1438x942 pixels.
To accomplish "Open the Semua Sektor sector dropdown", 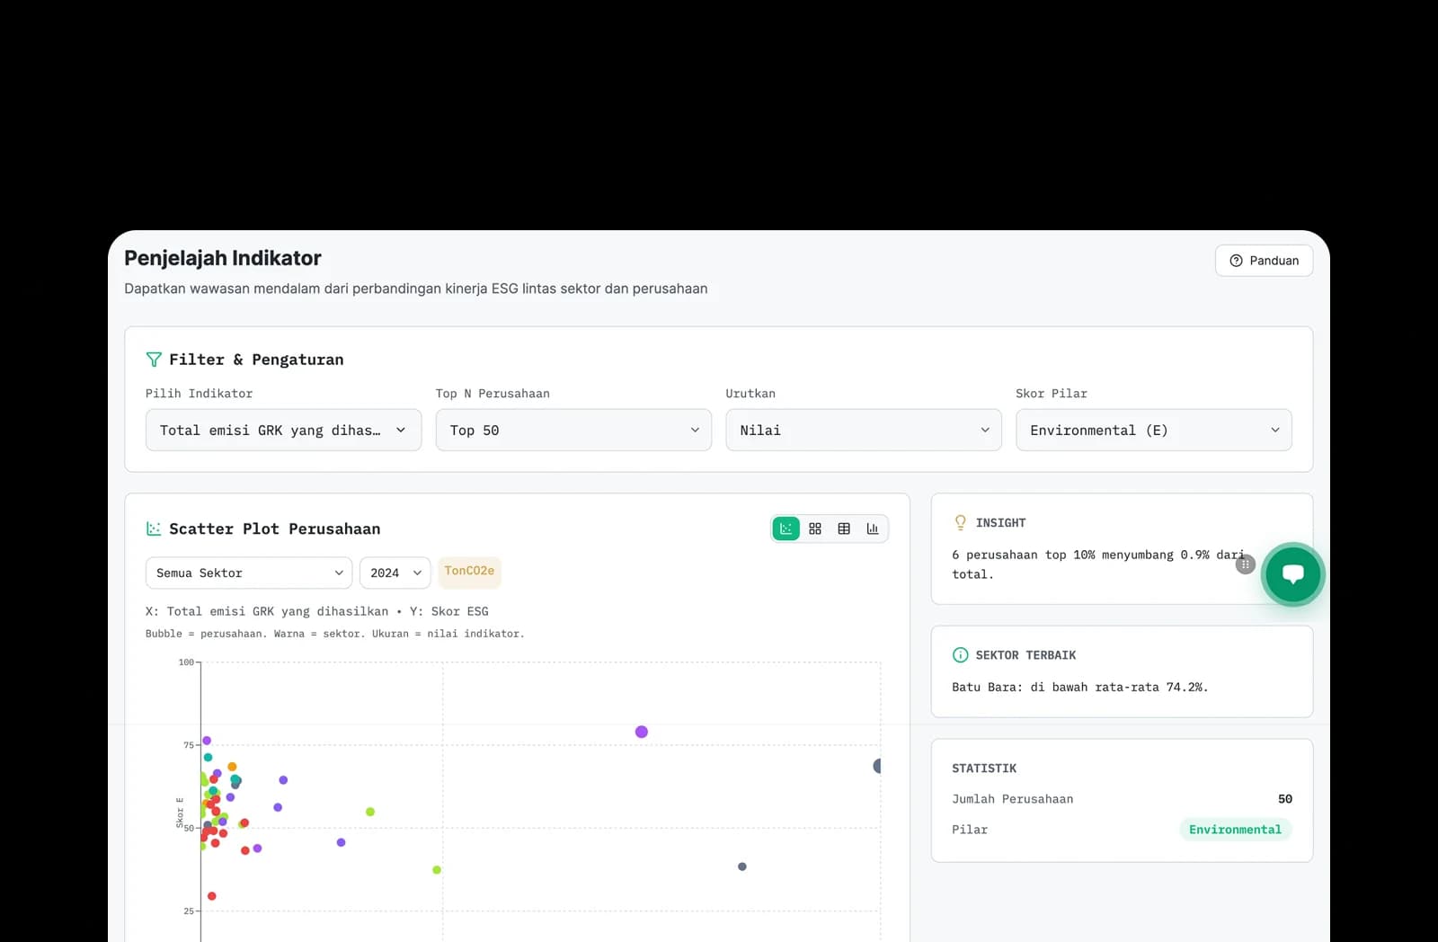I will pos(249,573).
